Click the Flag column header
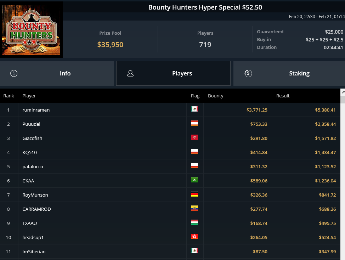The image size is (345, 260). [195, 96]
